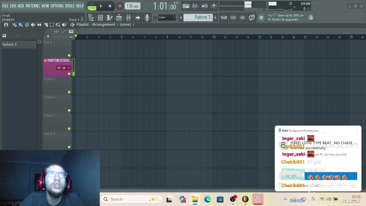366x206 pixels.
Task: Toggle loop recording icon
Action: point(204,6)
